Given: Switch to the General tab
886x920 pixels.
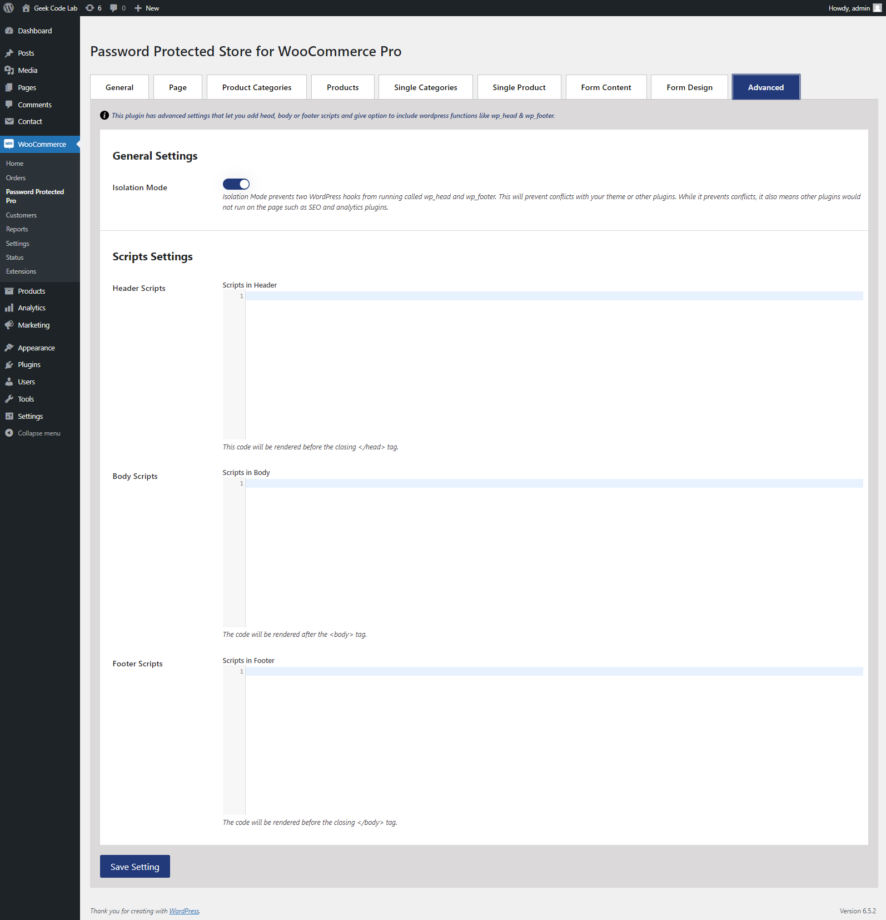Looking at the screenshot, I should click(x=120, y=87).
